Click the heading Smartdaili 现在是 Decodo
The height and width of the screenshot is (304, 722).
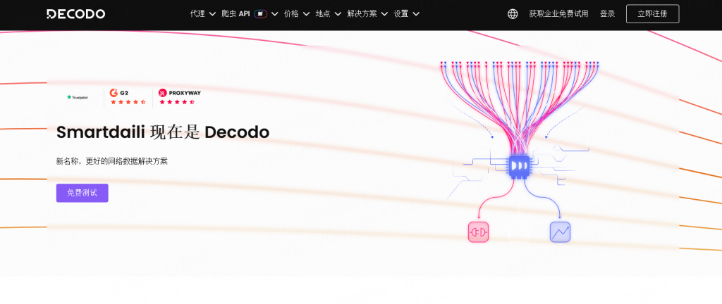[163, 132]
